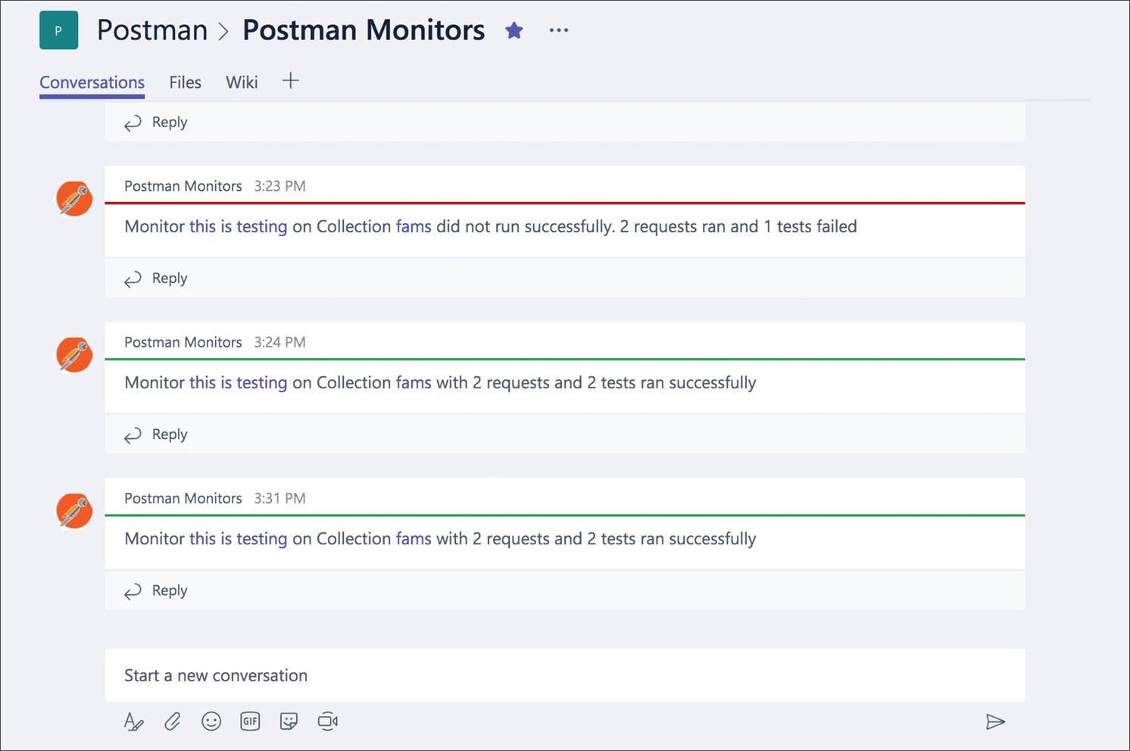
Task: Open the 'fams' collection link
Action: [414, 226]
